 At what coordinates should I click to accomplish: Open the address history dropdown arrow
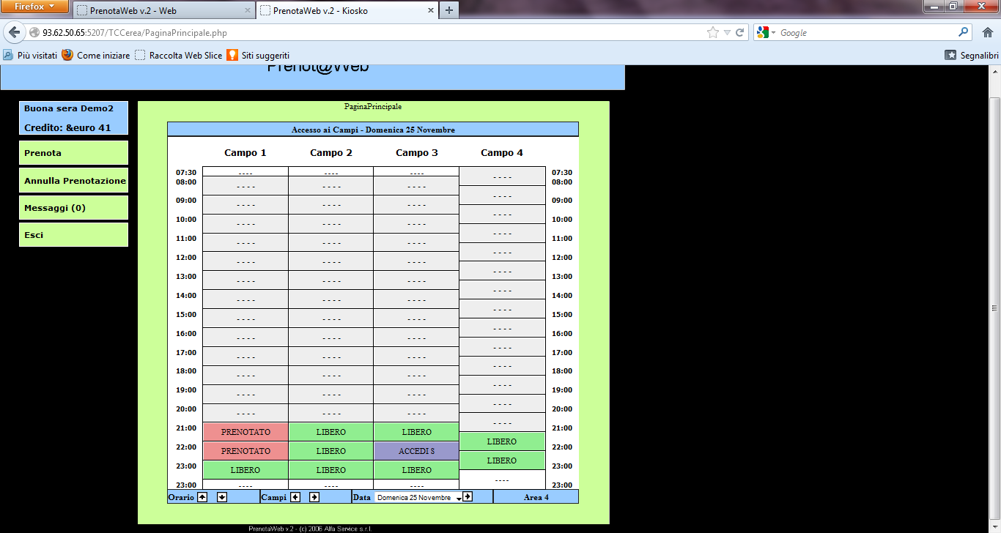pos(727,33)
